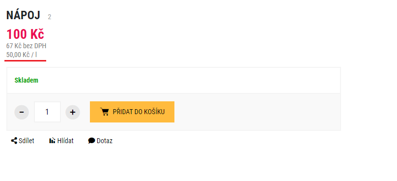Click the green Skladem availability label

[x=27, y=80]
